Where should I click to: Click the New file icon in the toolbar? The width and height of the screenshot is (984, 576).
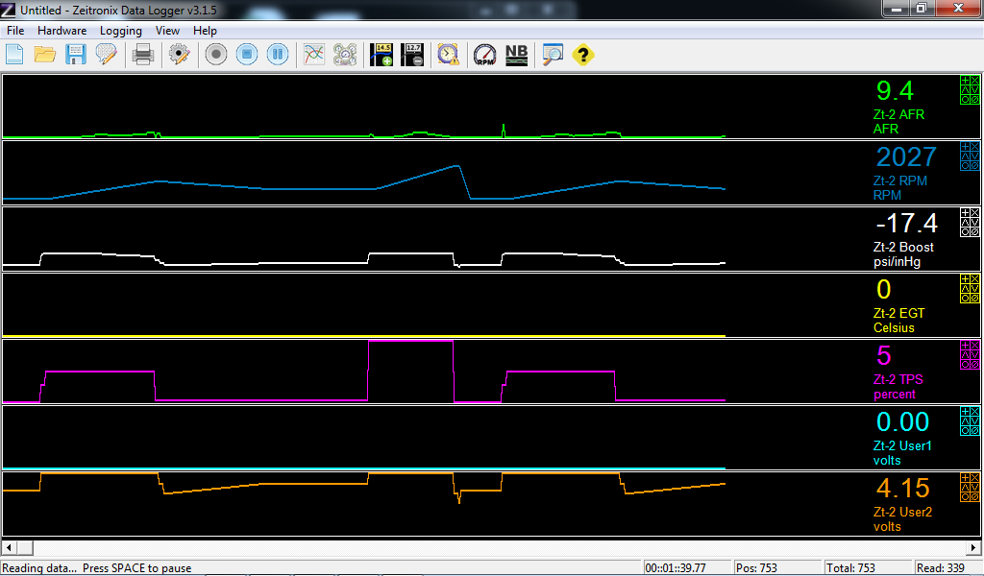(x=14, y=55)
